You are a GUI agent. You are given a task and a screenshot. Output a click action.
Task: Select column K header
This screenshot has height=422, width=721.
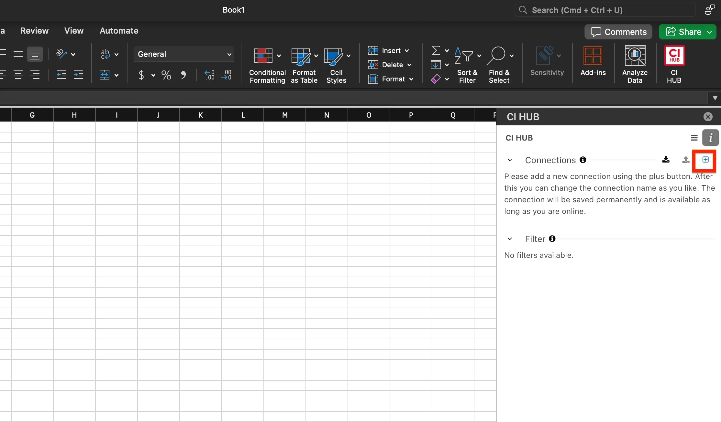[x=201, y=115]
